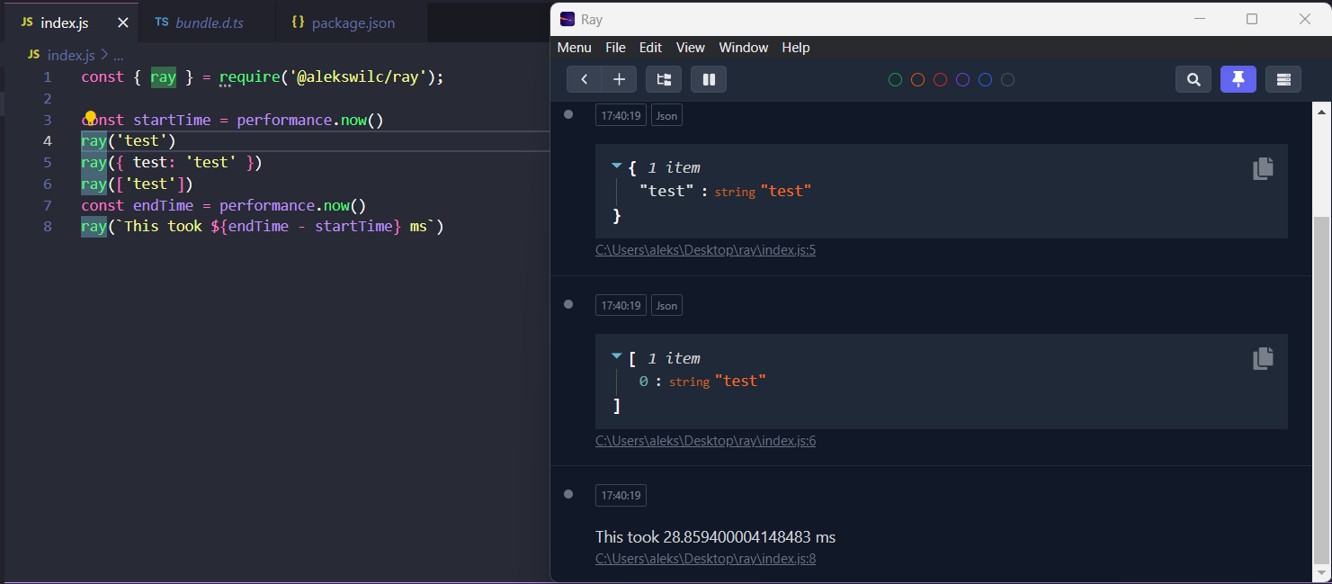Image resolution: width=1332 pixels, height=584 pixels.
Task: Click the 'This took 28.859400004148483 ms' text
Action: [x=715, y=537]
